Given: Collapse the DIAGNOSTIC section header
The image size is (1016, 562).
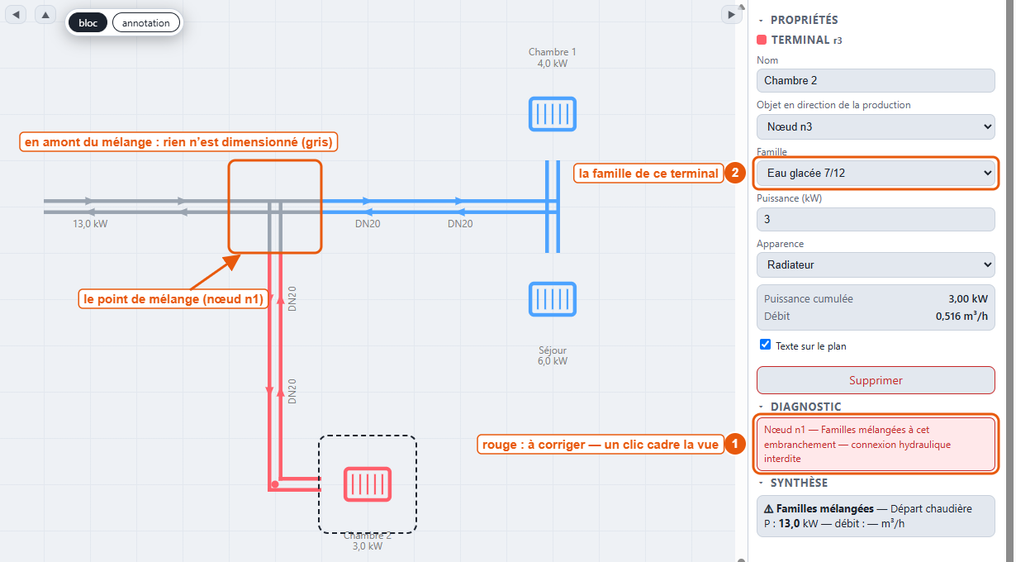Looking at the screenshot, I should pyautogui.click(x=800, y=407).
